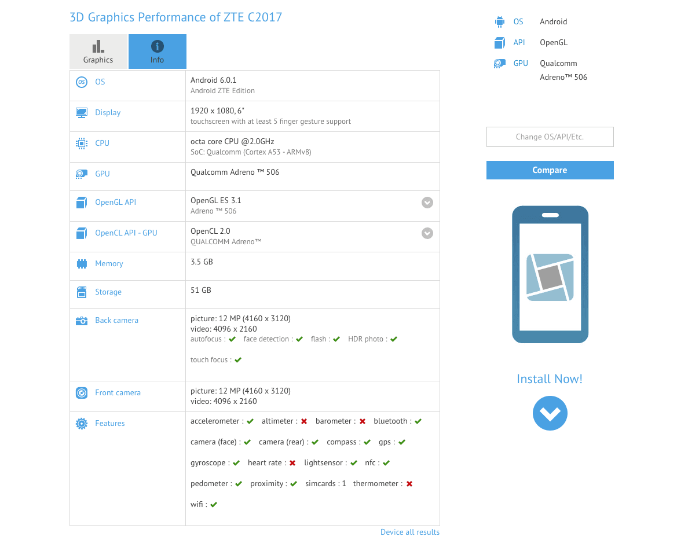
Task: Click the simcards : 1 text
Action: click(325, 484)
